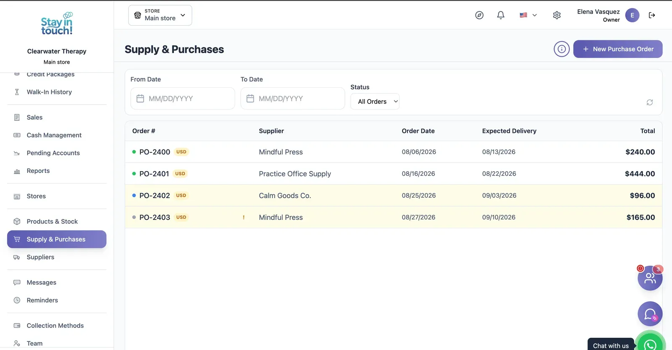Click the To Date input field
Screen dimensions: 672x350
pyautogui.click(x=293, y=99)
